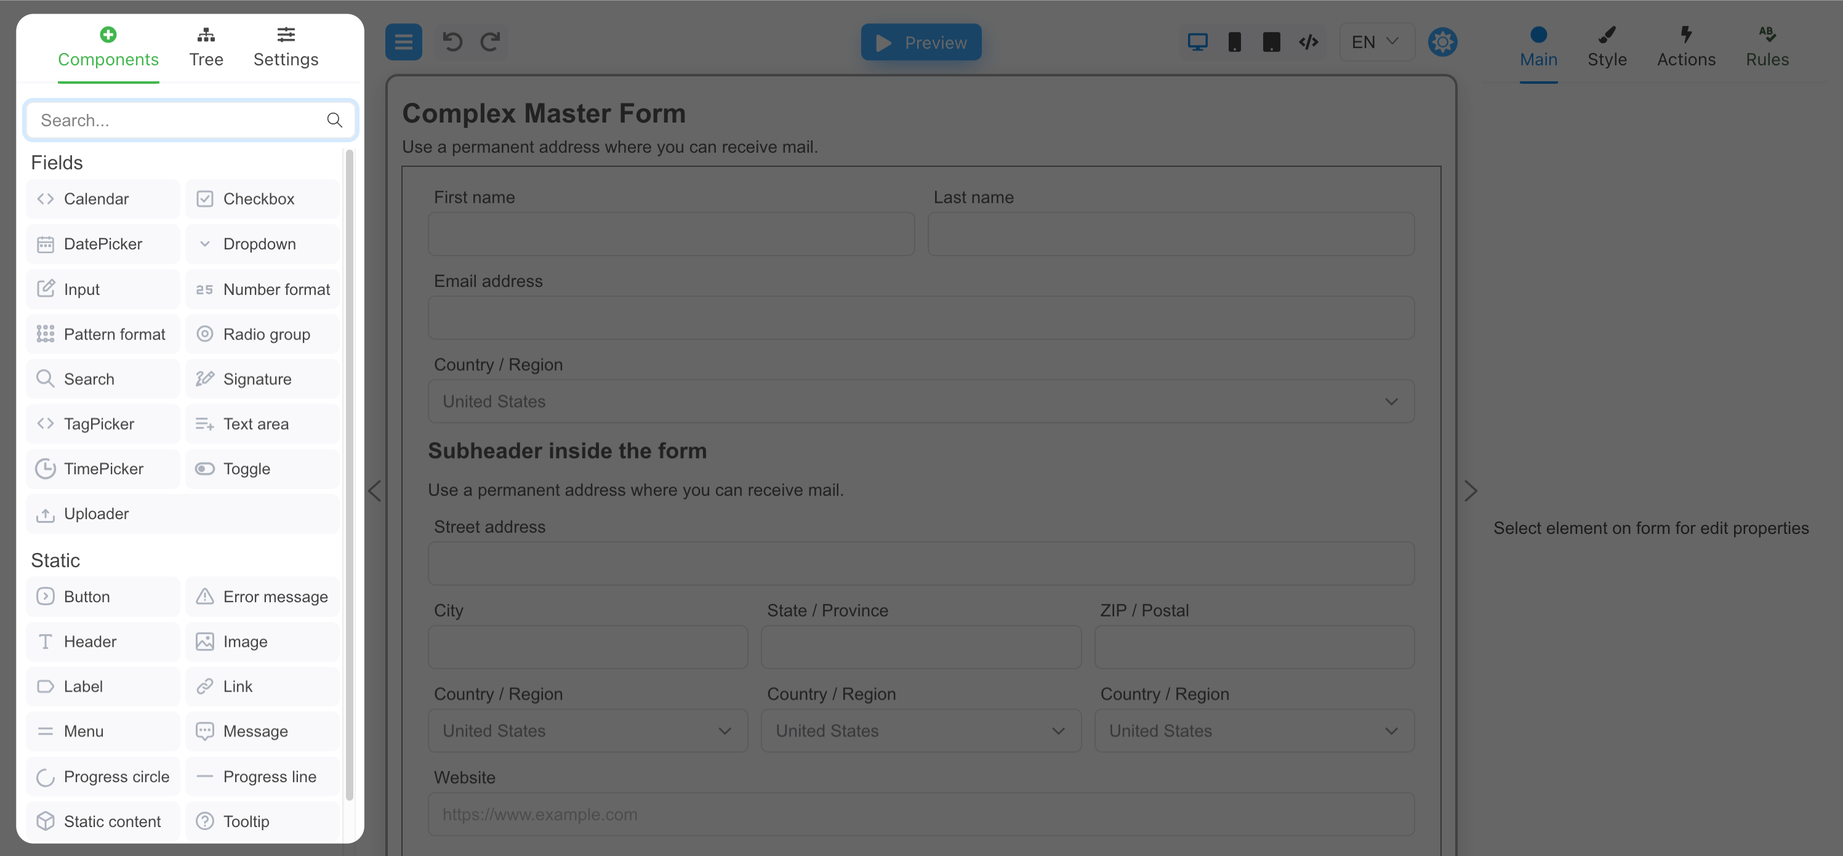Select the tablet preview icon
The image size is (1843, 856).
point(1271,41)
